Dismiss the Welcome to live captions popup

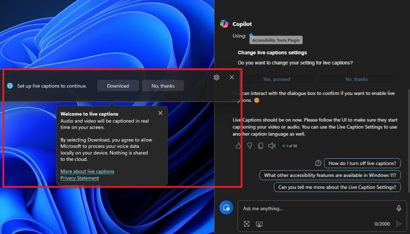click(x=160, y=113)
